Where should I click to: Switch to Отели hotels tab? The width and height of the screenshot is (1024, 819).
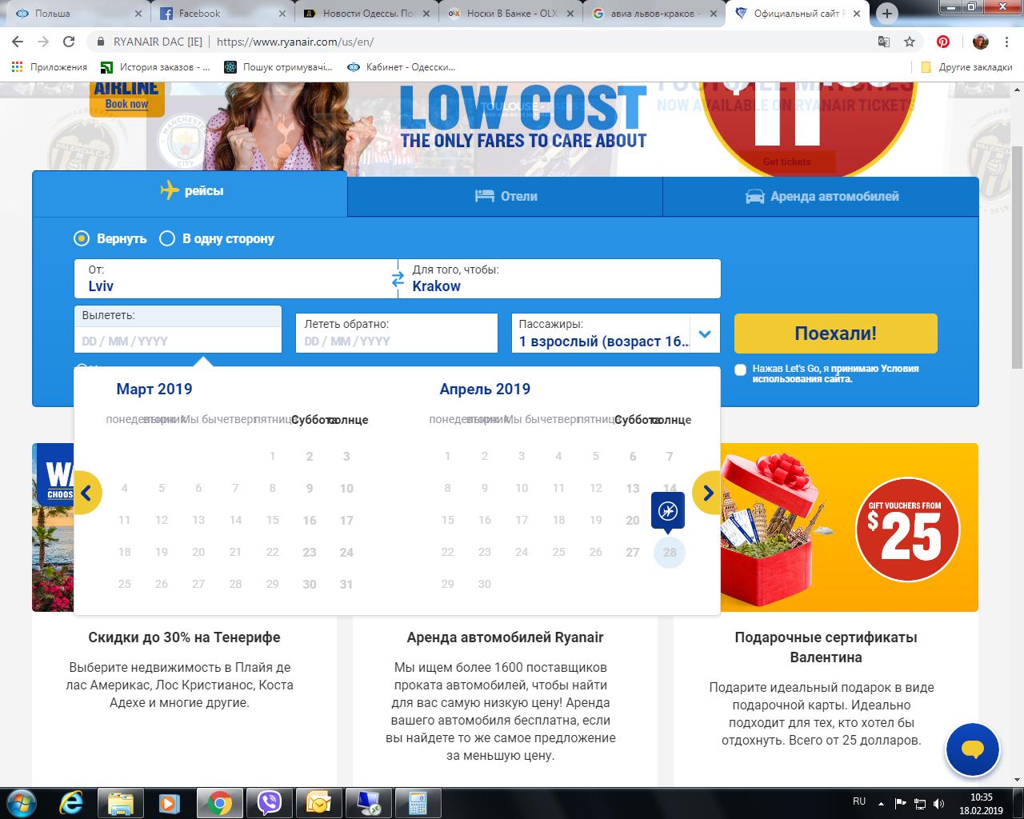[506, 196]
